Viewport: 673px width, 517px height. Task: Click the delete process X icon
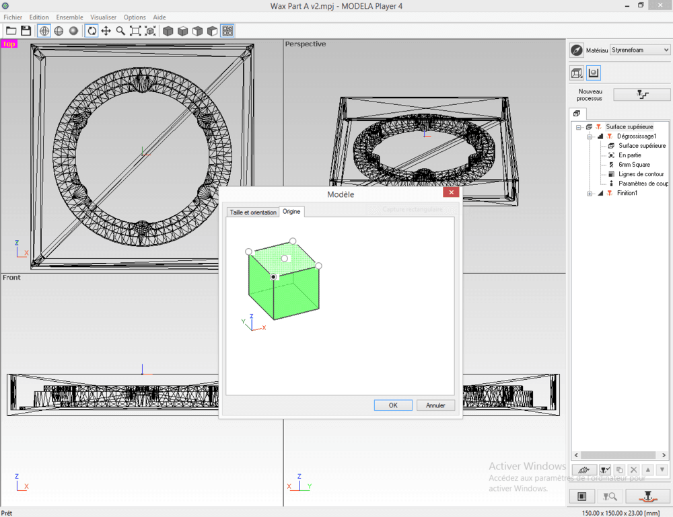pos(633,470)
